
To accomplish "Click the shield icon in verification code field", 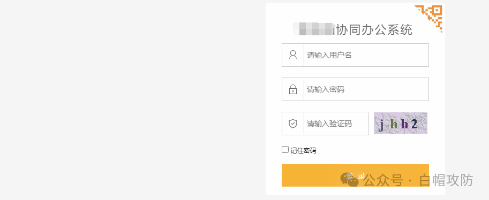I will [x=293, y=124].
